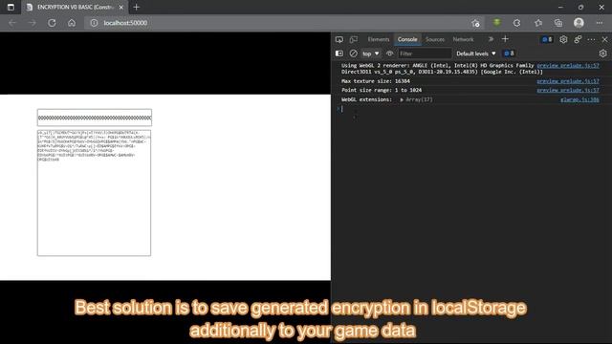Open the Favorites list

coord(538,23)
